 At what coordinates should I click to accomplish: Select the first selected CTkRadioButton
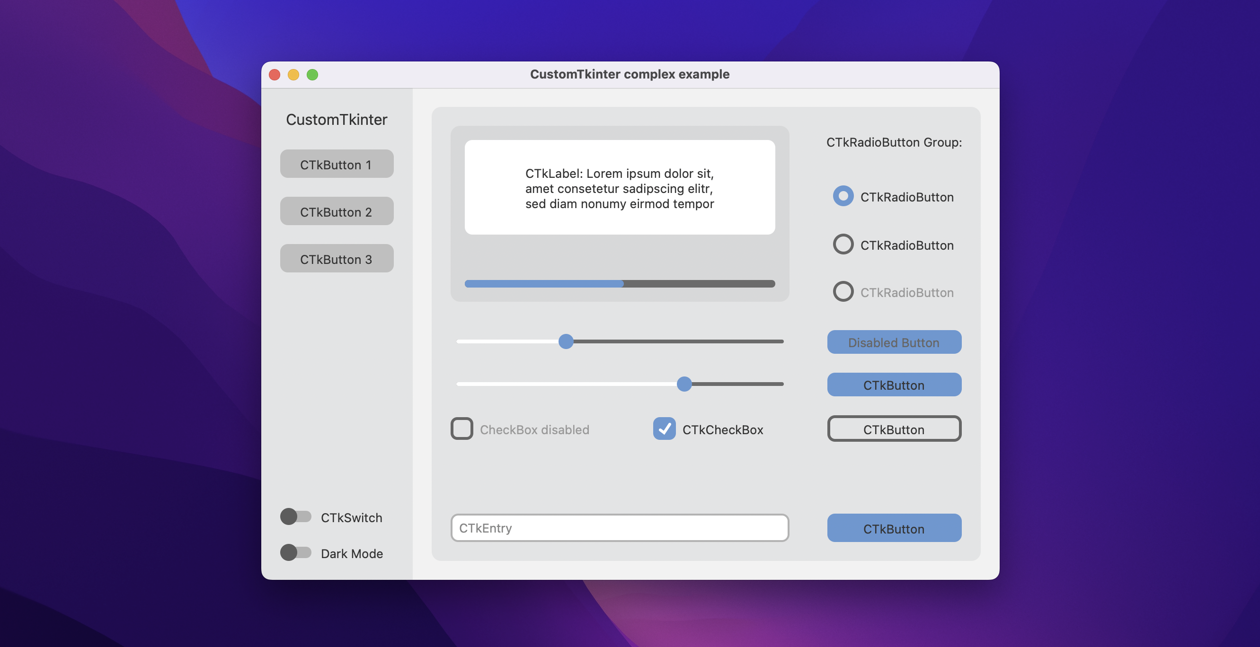point(843,196)
